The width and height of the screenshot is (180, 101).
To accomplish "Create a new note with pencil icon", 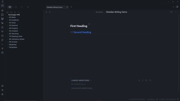I will 8,12.
